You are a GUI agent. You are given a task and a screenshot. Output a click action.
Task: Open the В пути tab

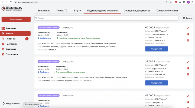click(77, 11)
